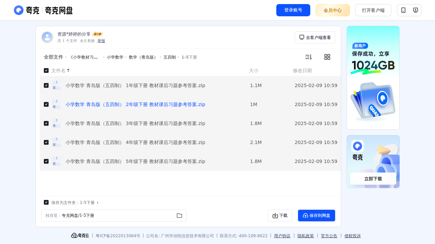Image resolution: width=435 pixels, height=244 pixels.
Task: Click the Quark app icon in download card
Action: coord(358,146)
